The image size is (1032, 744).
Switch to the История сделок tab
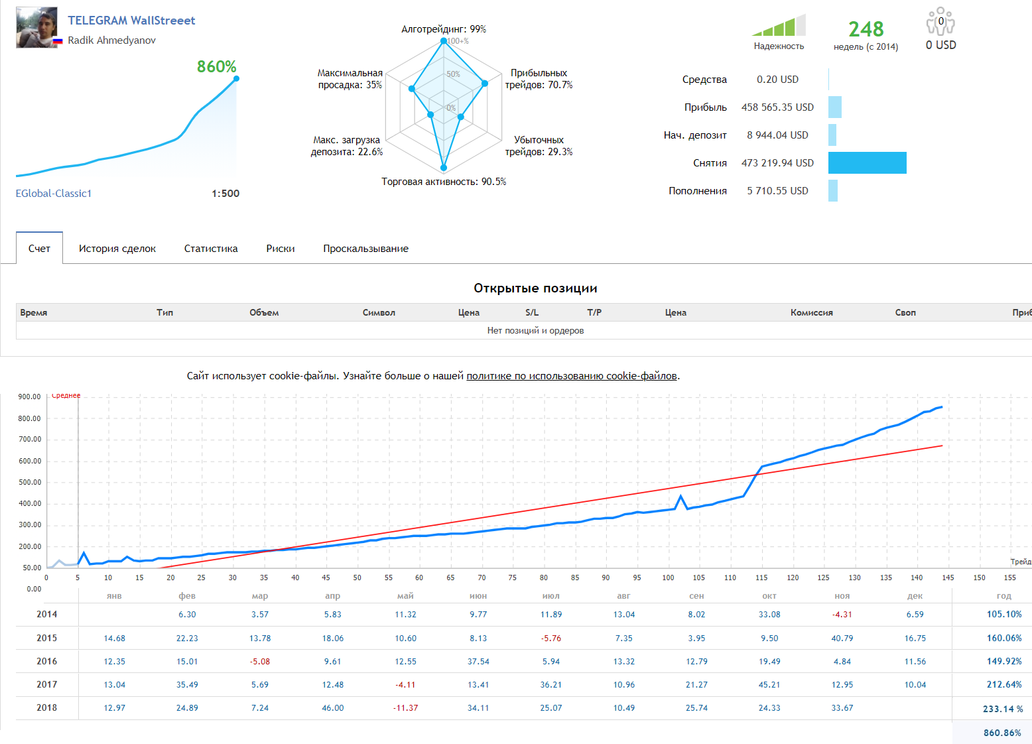[x=117, y=249]
